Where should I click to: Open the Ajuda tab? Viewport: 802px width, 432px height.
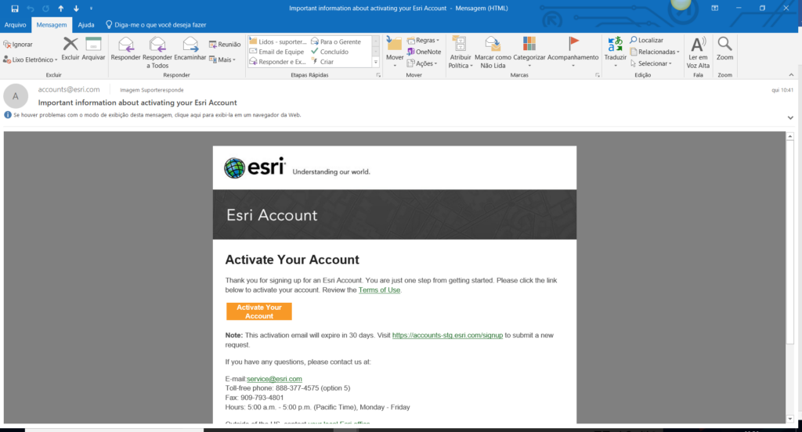tap(86, 24)
